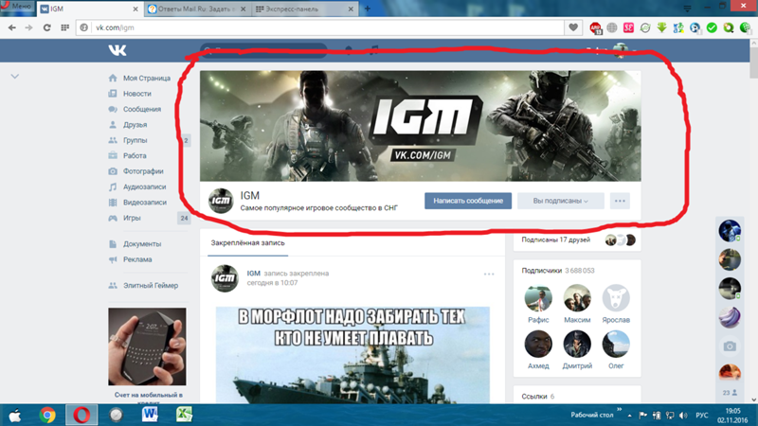Click the post time сегодня в 10:07
This screenshot has height=426, width=758.
coord(272,282)
